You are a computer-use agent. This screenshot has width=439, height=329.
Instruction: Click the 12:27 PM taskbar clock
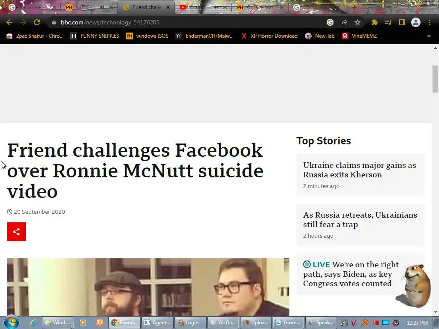(x=417, y=323)
